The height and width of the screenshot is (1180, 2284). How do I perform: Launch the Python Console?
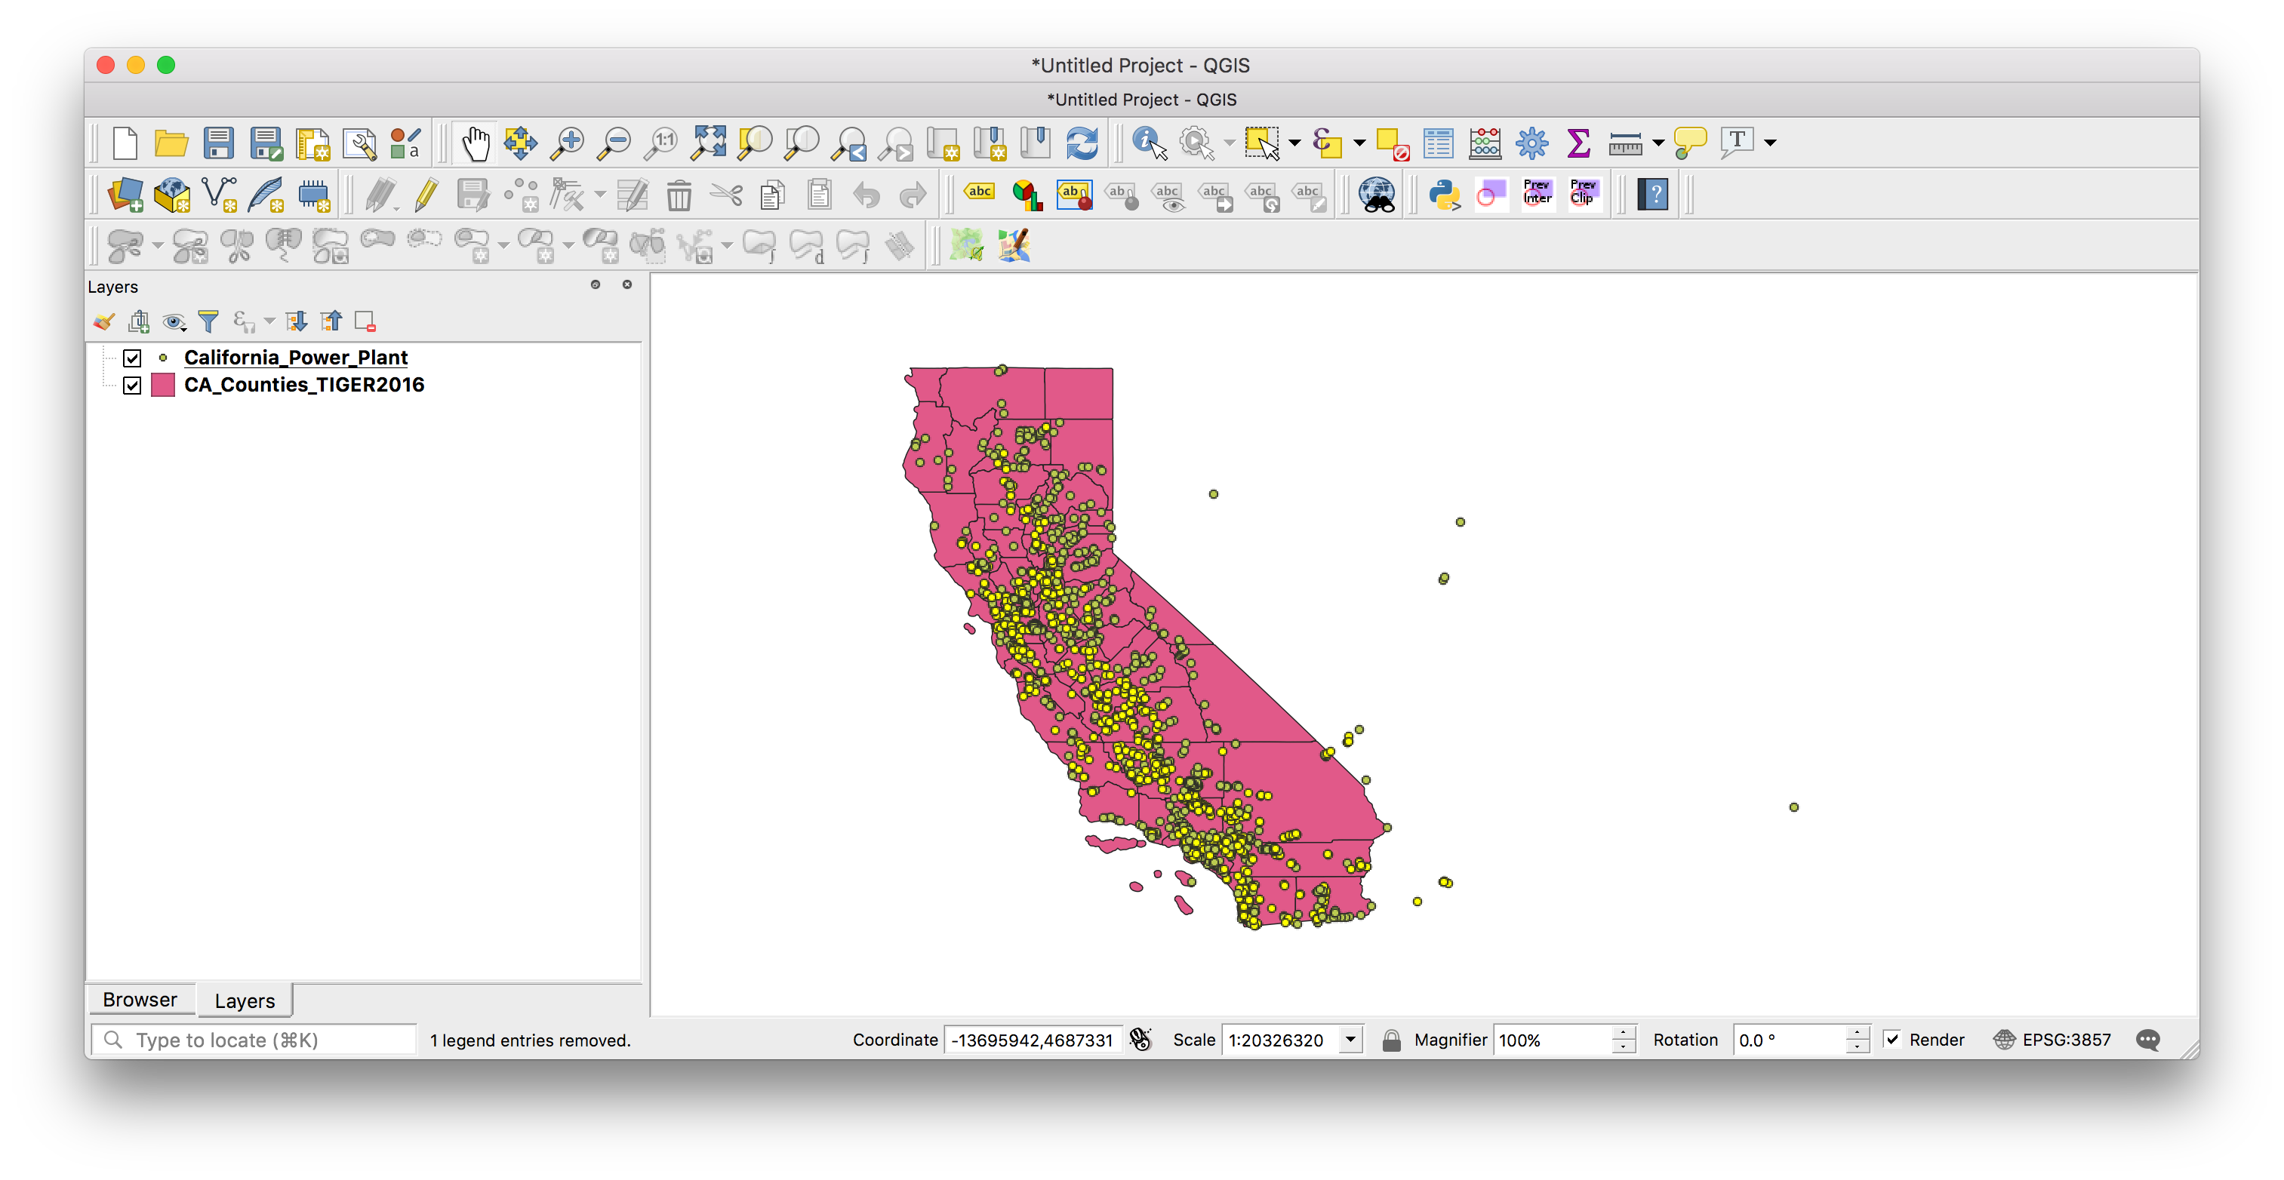tap(1445, 196)
